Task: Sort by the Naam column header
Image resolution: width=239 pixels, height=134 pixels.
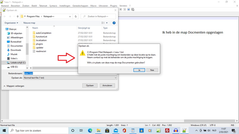Action: 35,28
